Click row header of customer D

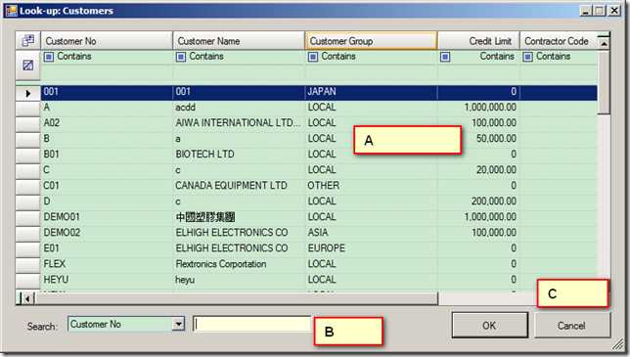tap(28, 201)
